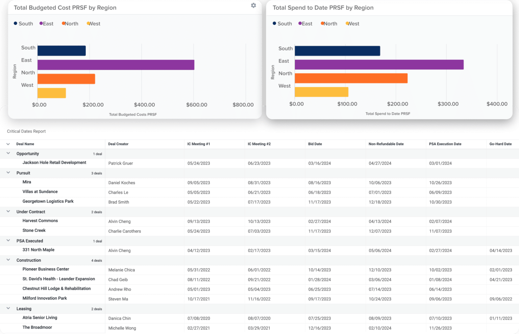The image size is (519, 334).
Task: Toggle the Deal Name header chevron
Action: 8,144
